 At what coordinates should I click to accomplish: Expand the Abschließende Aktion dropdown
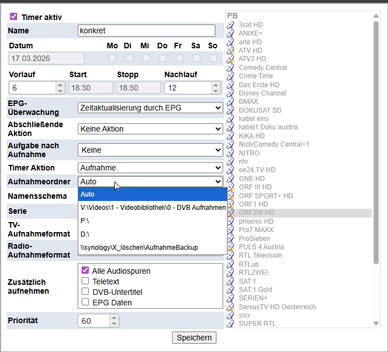click(x=150, y=129)
